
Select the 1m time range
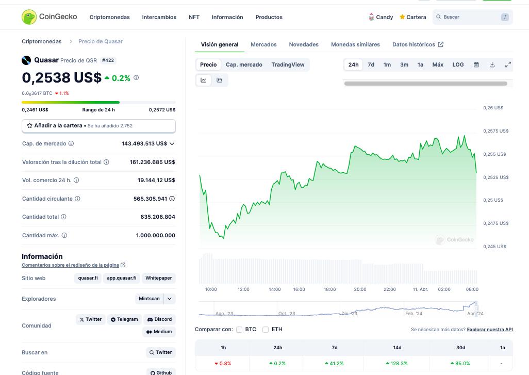(x=387, y=64)
